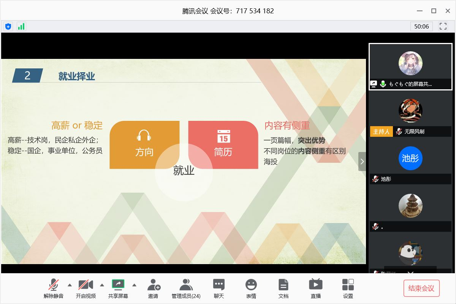Open the 邀请 invite icon

(x=153, y=288)
